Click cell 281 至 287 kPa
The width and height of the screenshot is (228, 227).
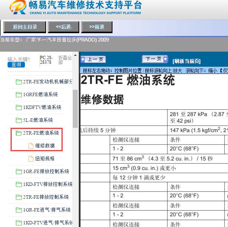(197, 118)
